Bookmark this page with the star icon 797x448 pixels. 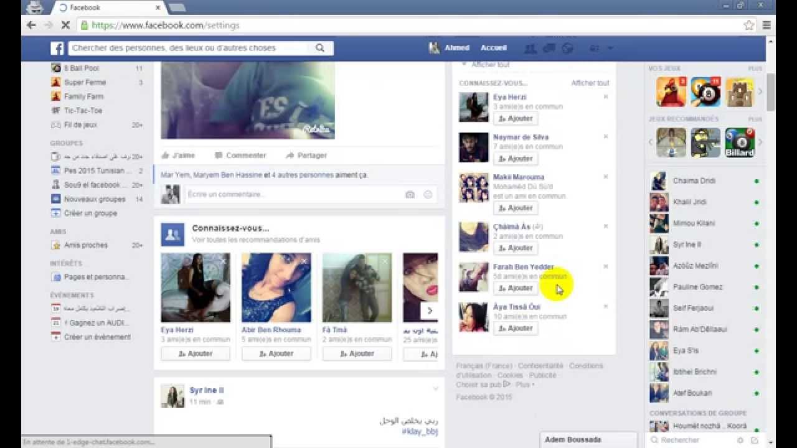point(749,25)
